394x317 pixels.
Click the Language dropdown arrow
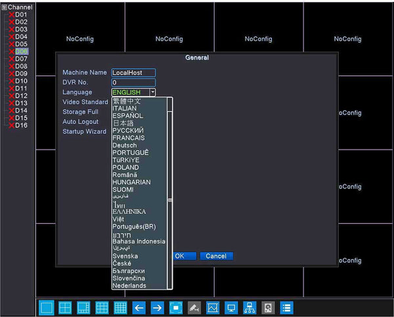click(x=153, y=93)
